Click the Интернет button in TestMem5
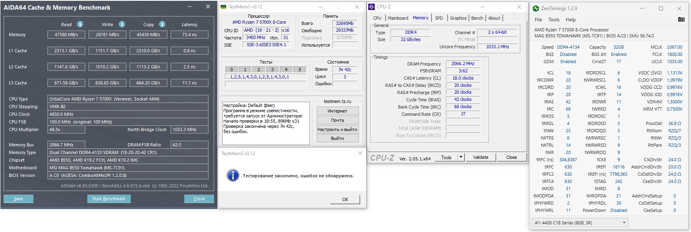Image resolution: width=691 pixels, height=232 pixels. [337, 111]
